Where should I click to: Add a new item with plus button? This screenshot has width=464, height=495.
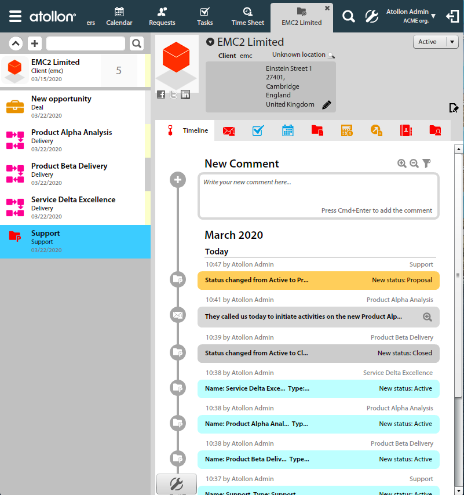[x=34, y=43]
